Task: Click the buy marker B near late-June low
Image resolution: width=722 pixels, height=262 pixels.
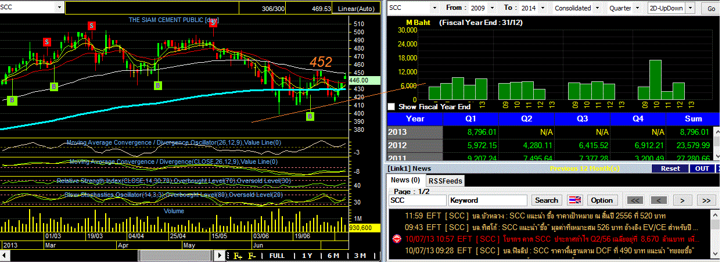Action: [x=310, y=116]
